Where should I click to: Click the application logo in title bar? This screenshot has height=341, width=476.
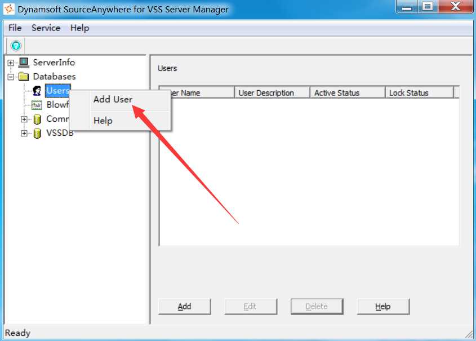point(9,9)
